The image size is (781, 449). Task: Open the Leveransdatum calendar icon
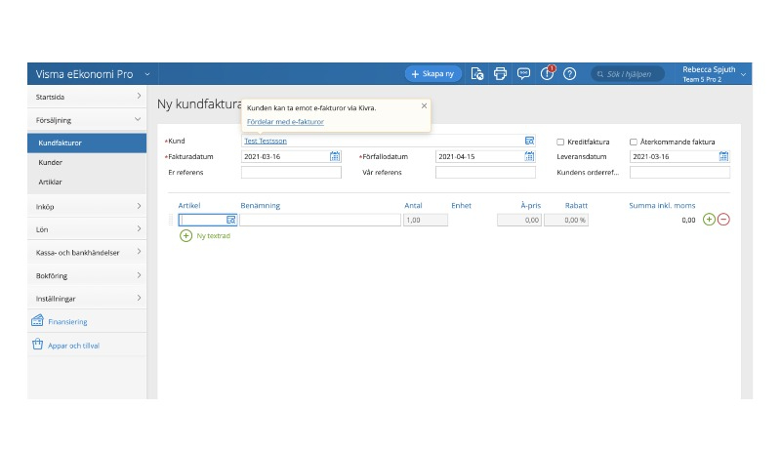tap(723, 156)
